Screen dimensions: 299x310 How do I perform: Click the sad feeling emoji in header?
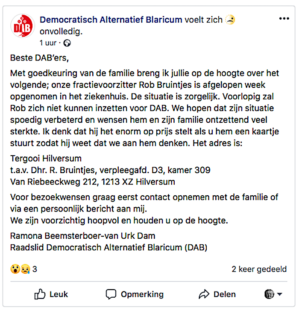click(x=230, y=20)
